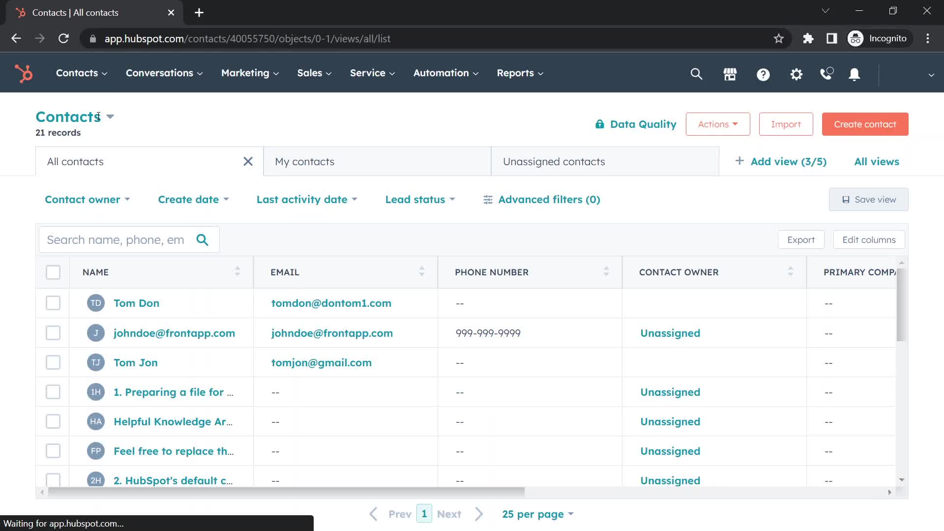Close the All contacts view tab
The width and height of the screenshot is (944, 531).
click(x=248, y=161)
